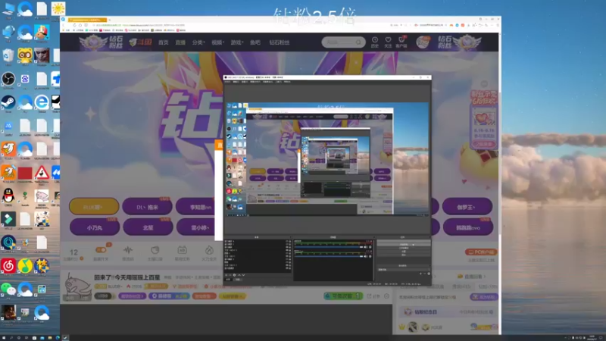Open the Recycle Bin on the desktop
This screenshot has height=341, width=606.
point(8,55)
